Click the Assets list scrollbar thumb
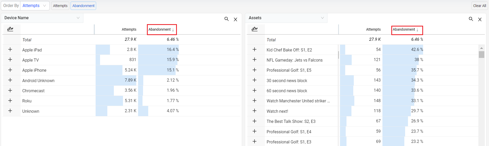This screenshot has width=489, height=146. click(x=481, y=55)
